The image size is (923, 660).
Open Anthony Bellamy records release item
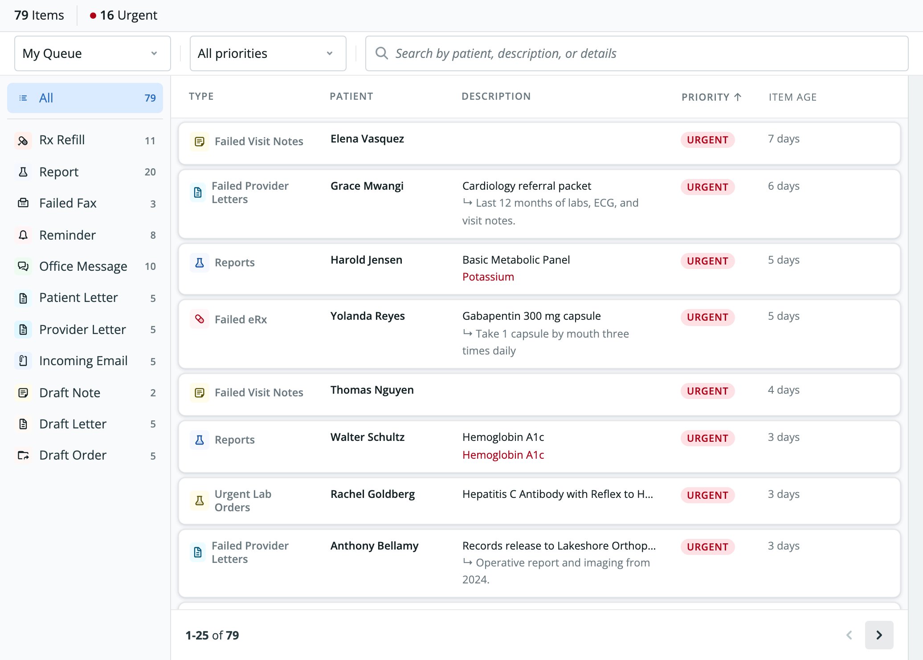[539, 563]
